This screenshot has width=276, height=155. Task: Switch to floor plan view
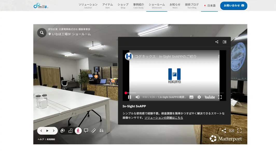coord(70,131)
